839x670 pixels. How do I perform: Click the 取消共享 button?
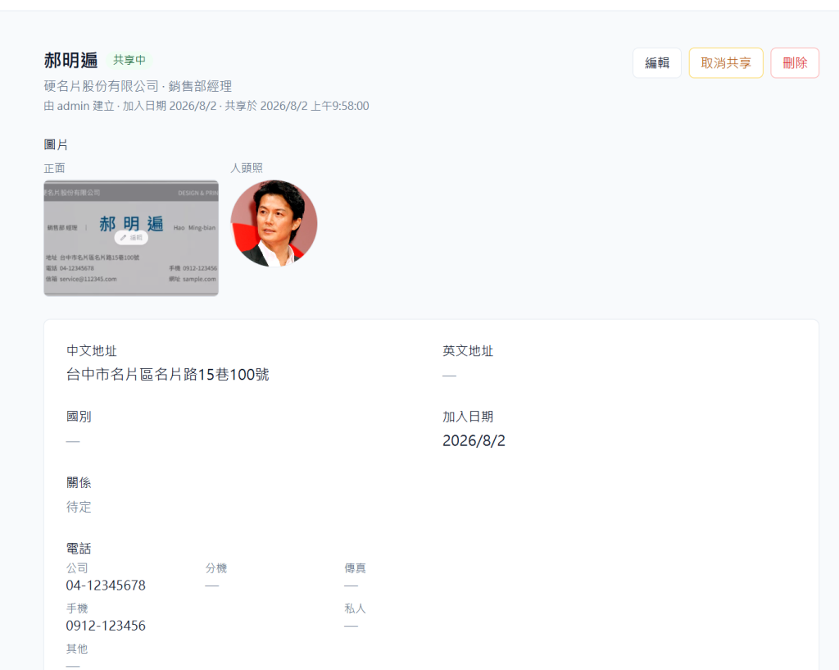point(726,63)
